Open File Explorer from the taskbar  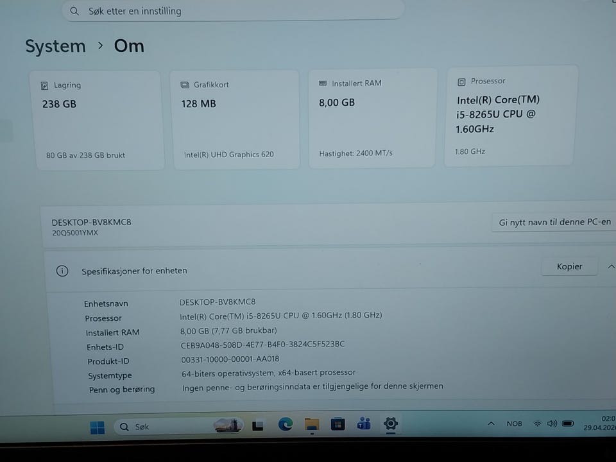coord(312,425)
